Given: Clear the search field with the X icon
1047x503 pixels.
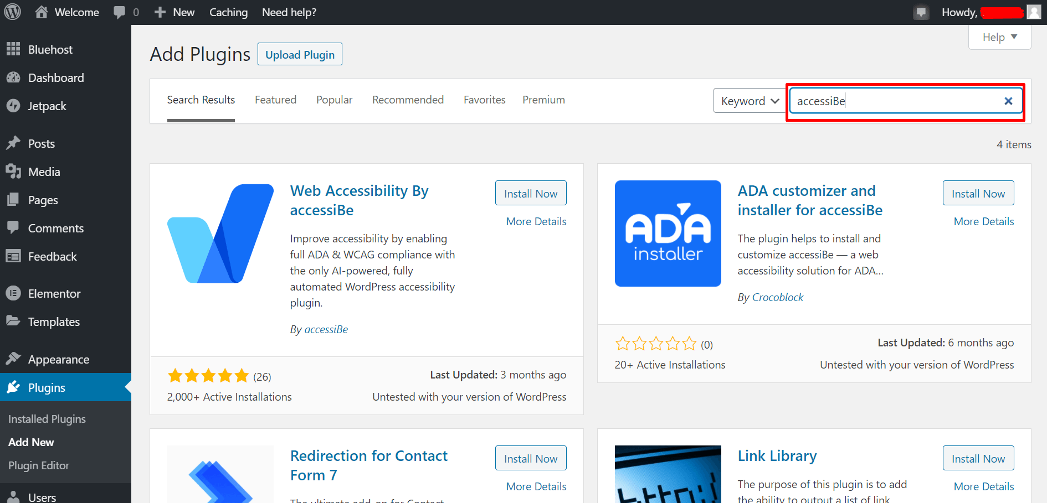Looking at the screenshot, I should (1008, 101).
